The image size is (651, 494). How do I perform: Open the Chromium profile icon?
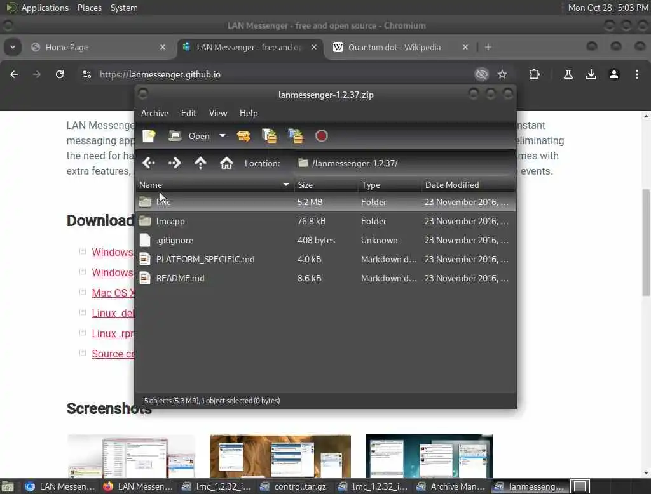pyautogui.click(x=614, y=74)
